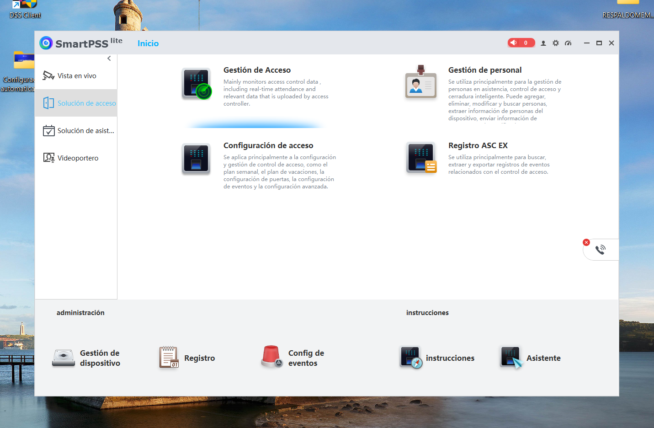
Task: Click the Gestión de Acceso title
Action: point(257,70)
